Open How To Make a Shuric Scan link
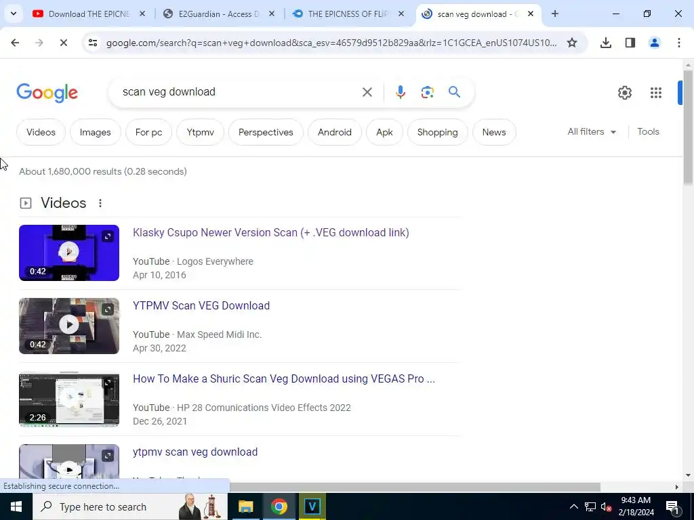 (x=284, y=379)
